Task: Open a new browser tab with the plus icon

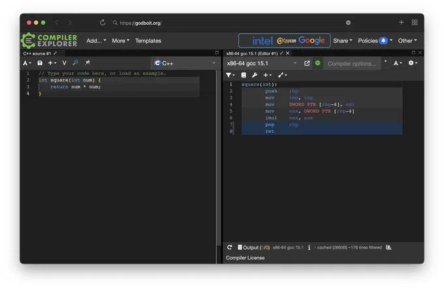Action: click(x=402, y=22)
